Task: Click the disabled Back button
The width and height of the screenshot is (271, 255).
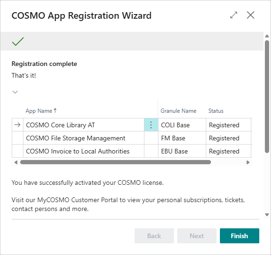Action: tap(154, 236)
